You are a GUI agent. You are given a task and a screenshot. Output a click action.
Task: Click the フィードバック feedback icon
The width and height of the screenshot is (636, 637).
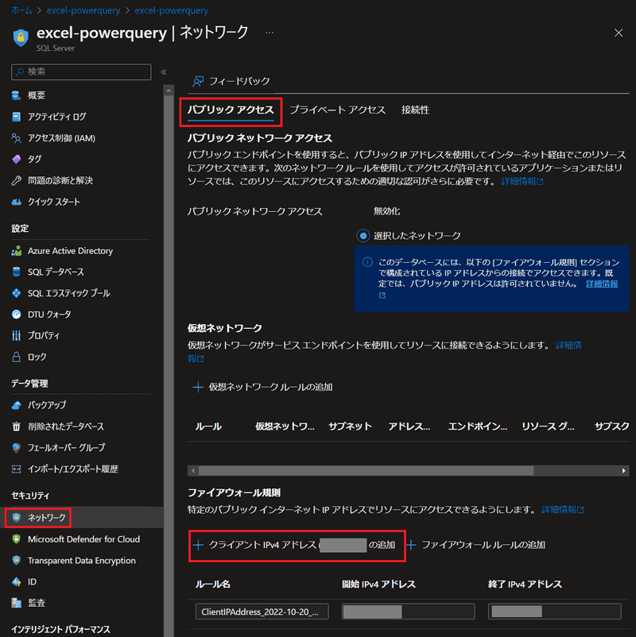pyautogui.click(x=198, y=81)
